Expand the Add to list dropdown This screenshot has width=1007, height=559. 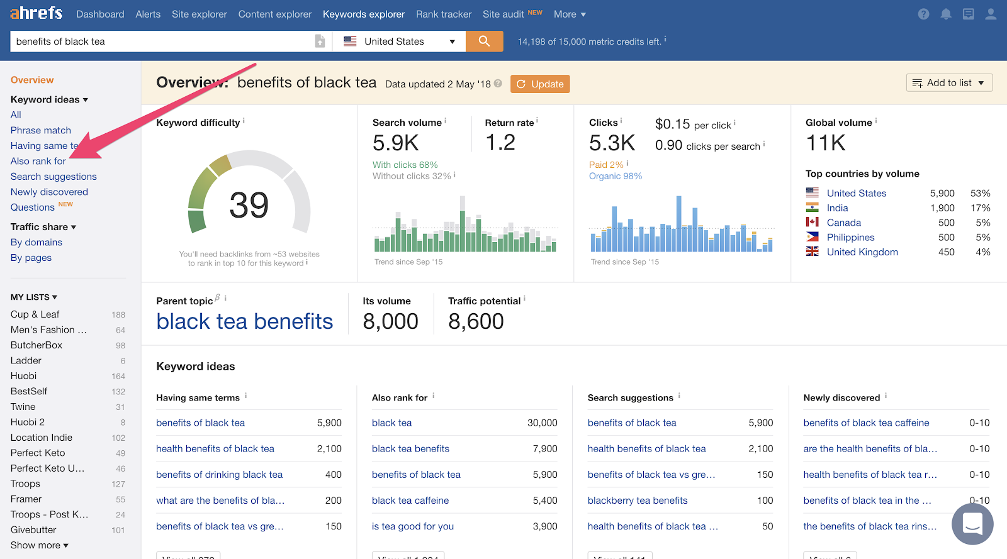[949, 83]
